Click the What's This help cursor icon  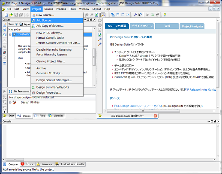(x=140, y=15)
